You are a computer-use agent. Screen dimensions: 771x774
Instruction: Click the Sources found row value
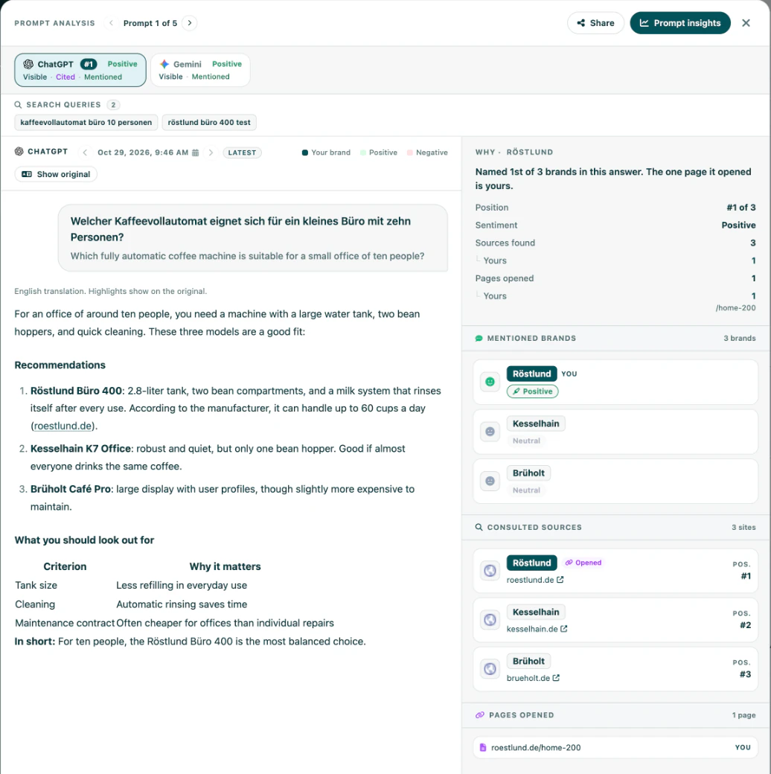click(x=752, y=243)
